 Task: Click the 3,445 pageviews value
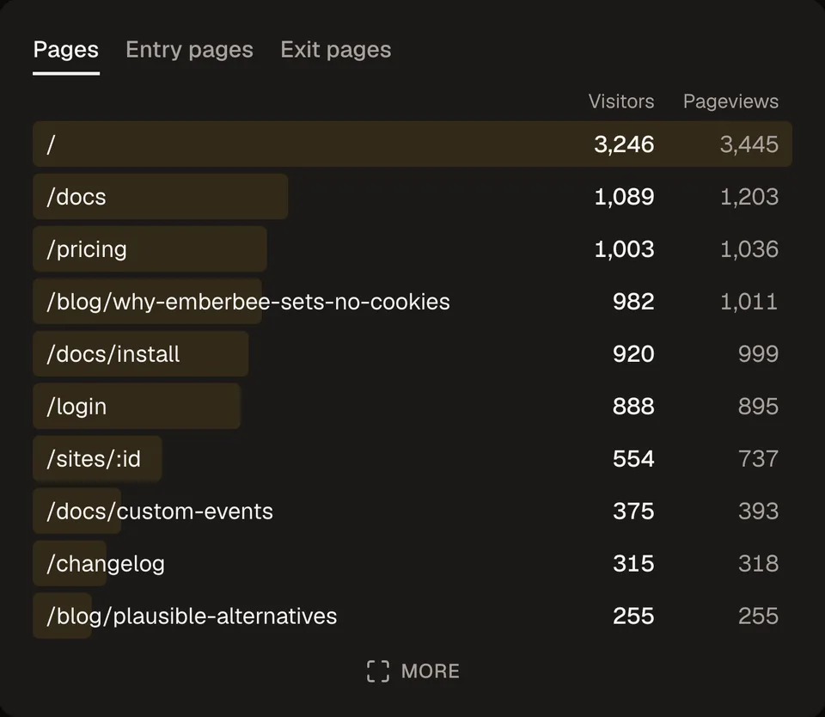pos(749,144)
